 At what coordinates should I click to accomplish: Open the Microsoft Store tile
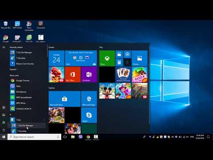[65, 99]
